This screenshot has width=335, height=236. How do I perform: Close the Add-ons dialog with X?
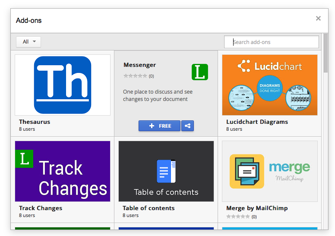pos(318,19)
